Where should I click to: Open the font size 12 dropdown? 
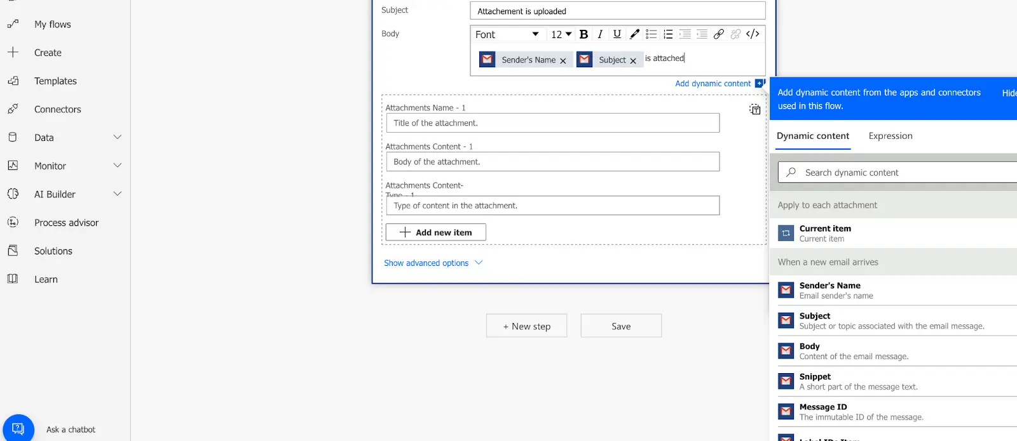pos(561,34)
